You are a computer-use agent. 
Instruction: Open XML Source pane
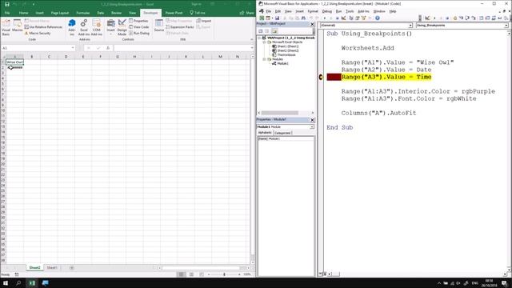coord(159,26)
